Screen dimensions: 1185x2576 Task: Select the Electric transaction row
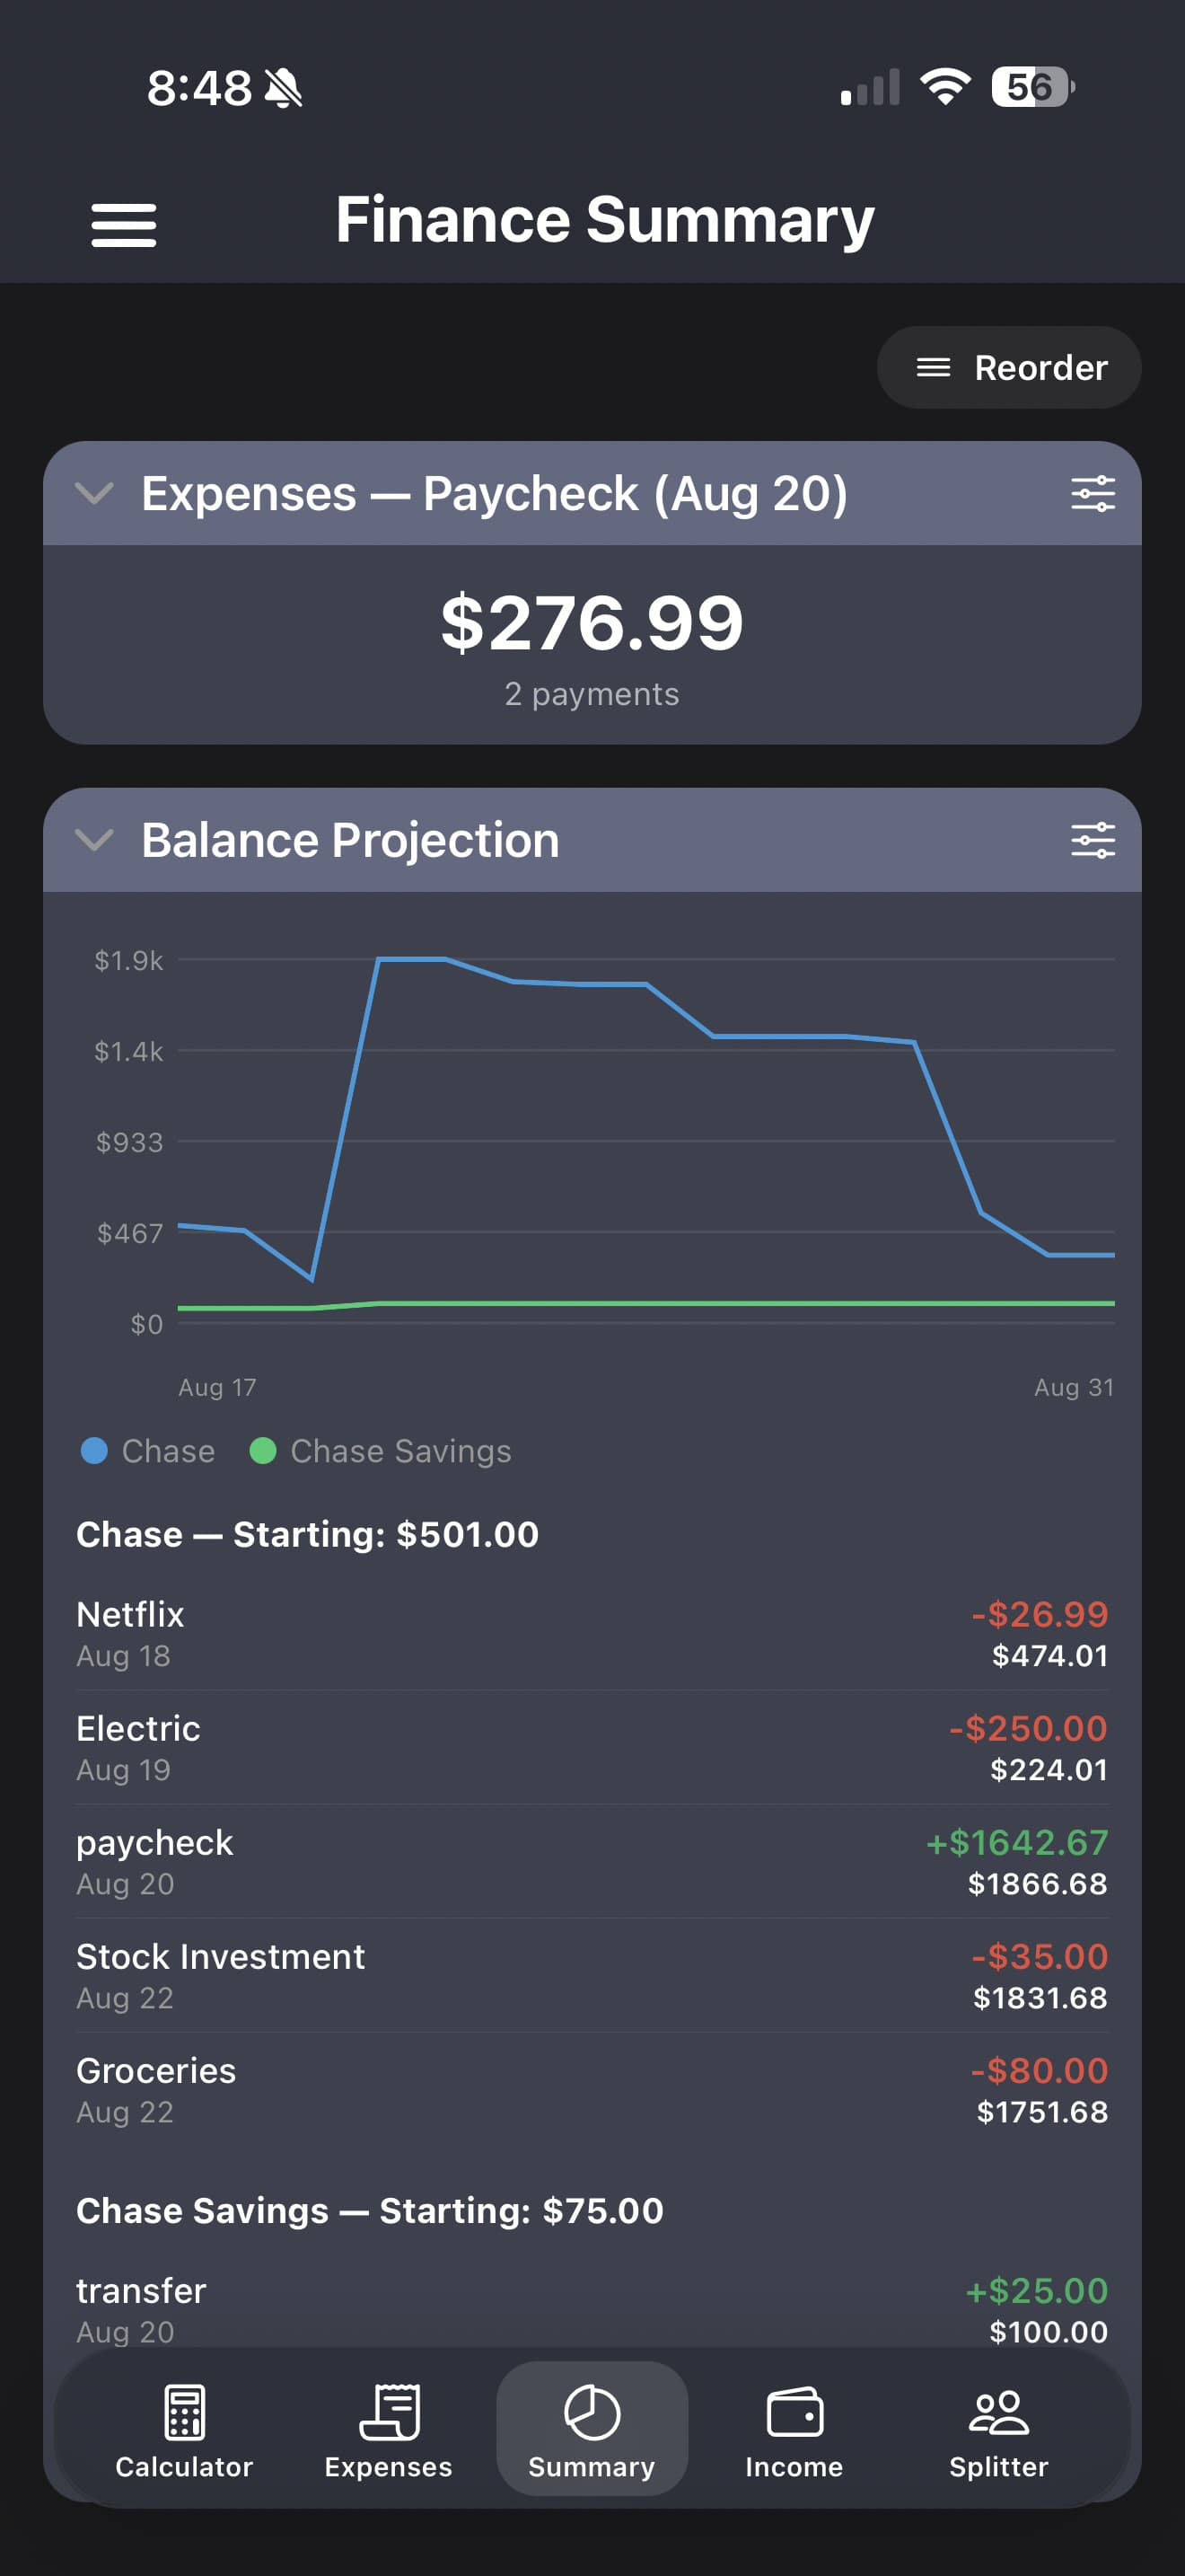(592, 1748)
